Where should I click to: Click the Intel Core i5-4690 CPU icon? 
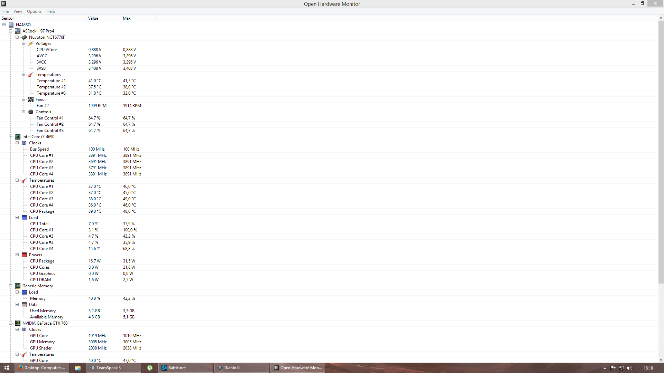(x=18, y=137)
